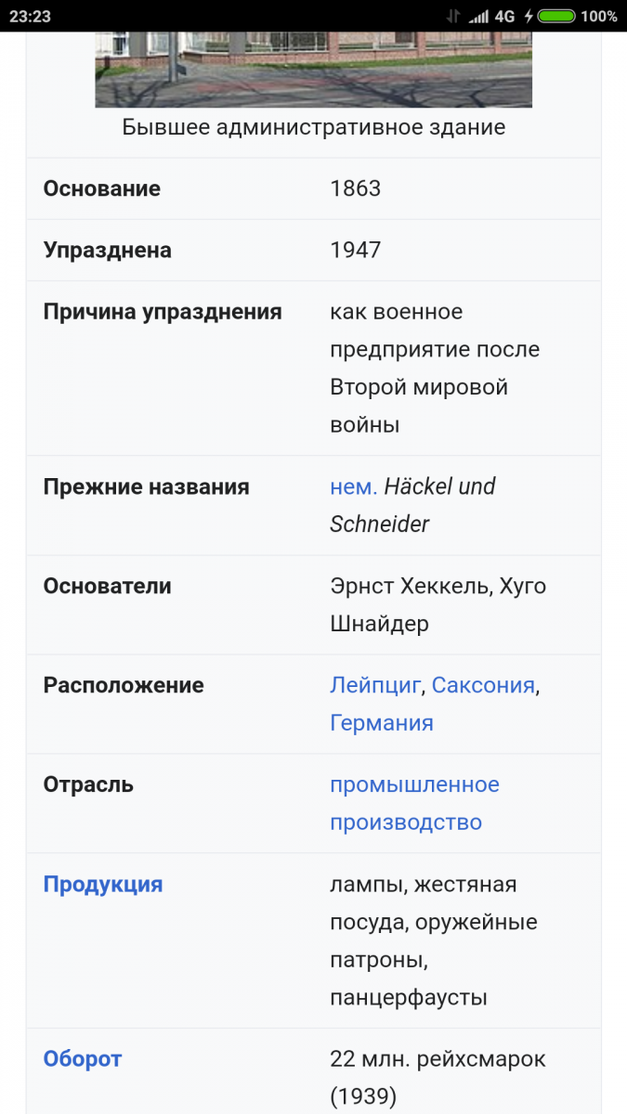
Task: Open the former administrative building photo
Action: click(x=313, y=70)
